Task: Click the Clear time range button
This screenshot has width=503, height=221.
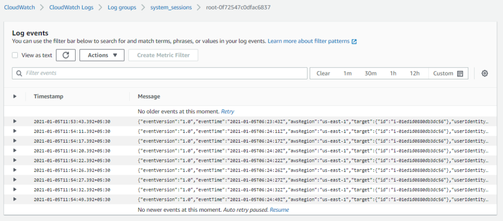Action: 323,73
